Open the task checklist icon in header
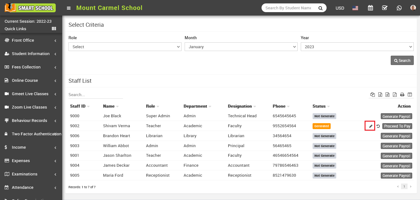The height and width of the screenshot is (200, 420). [x=385, y=8]
